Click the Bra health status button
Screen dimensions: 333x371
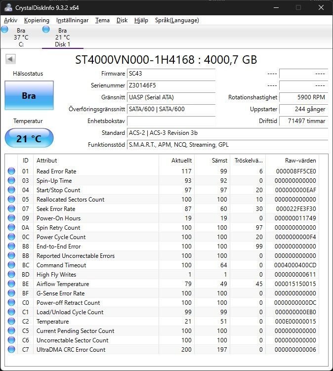(x=29, y=95)
